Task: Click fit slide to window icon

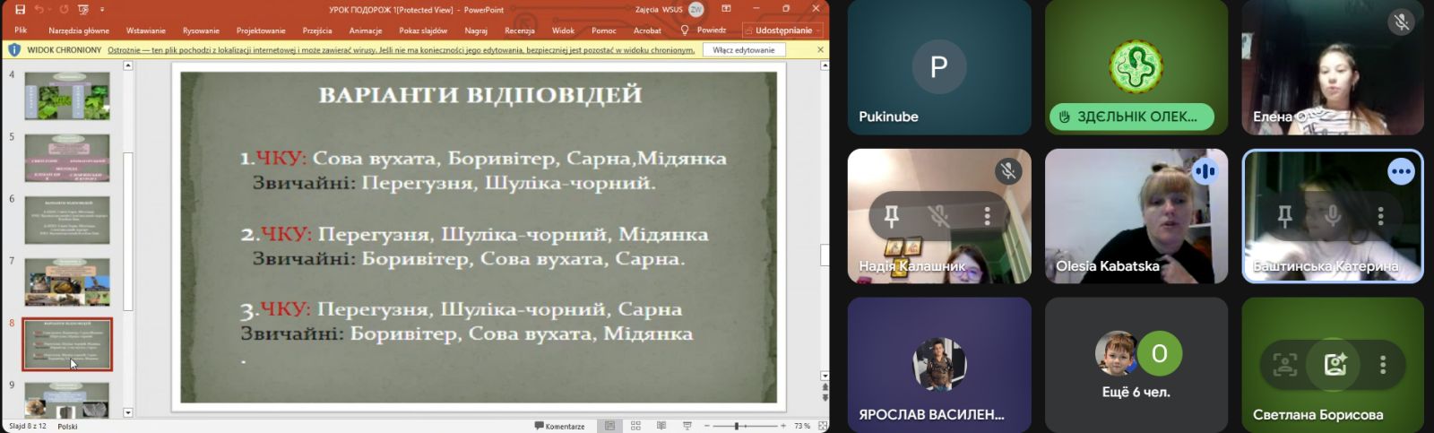Action: pyautogui.click(x=822, y=426)
